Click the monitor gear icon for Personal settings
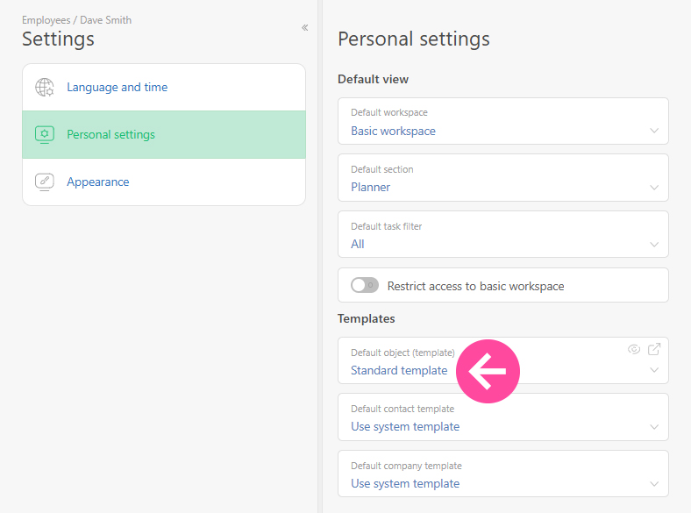The width and height of the screenshot is (691, 513). (44, 135)
